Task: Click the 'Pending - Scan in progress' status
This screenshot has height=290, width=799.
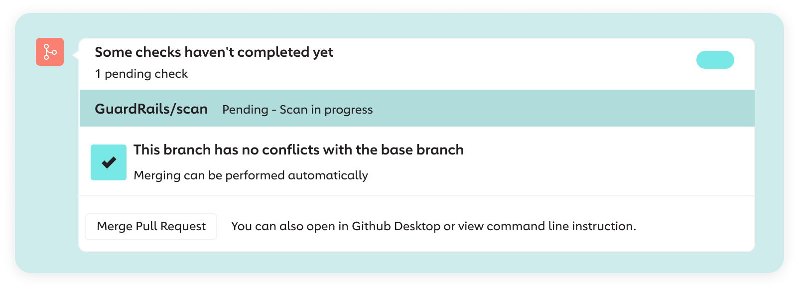Action: point(297,110)
